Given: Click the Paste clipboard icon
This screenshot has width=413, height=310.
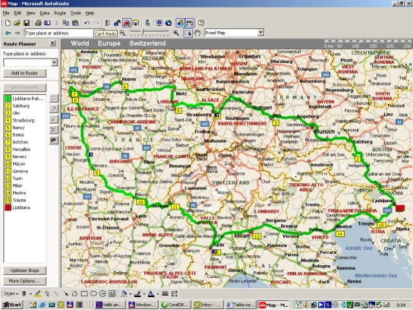Looking at the screenshot, I should [75, 24].
